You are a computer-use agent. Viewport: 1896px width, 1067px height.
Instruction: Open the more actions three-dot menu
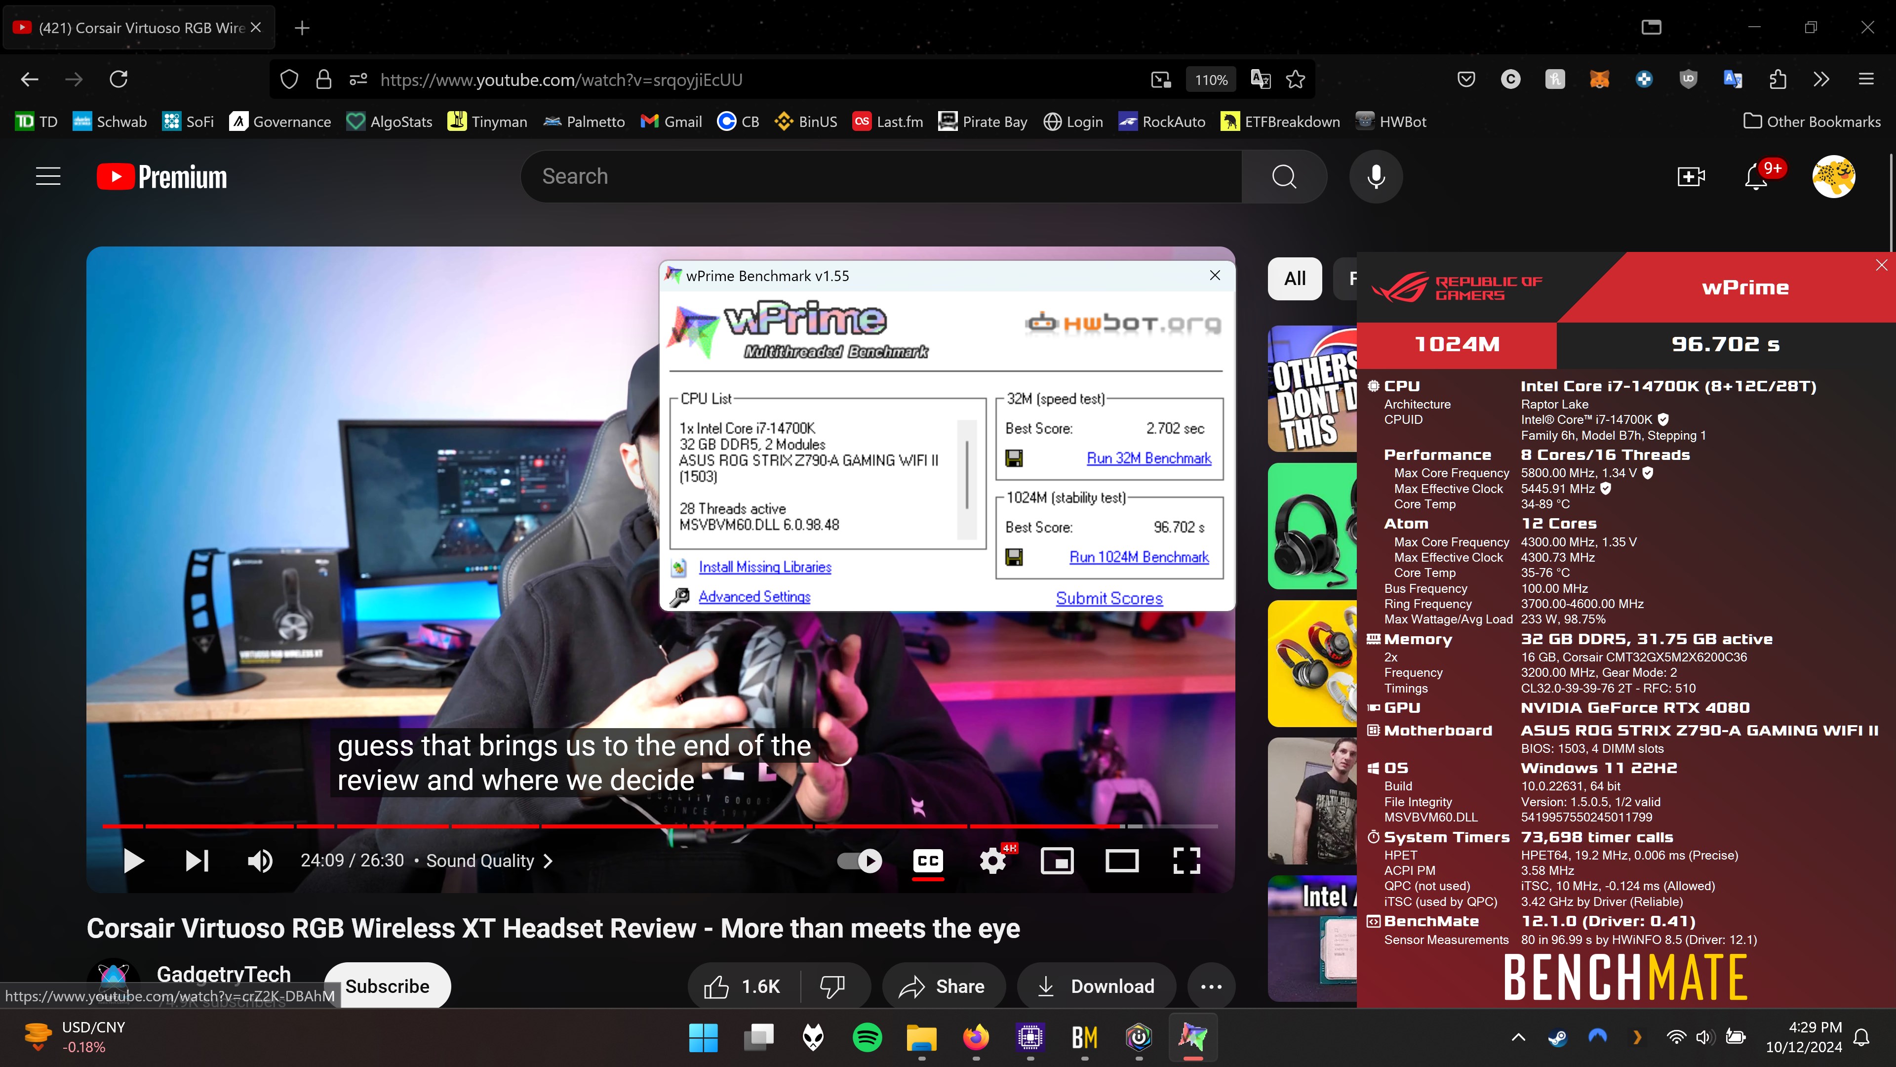coord(1211,986)
